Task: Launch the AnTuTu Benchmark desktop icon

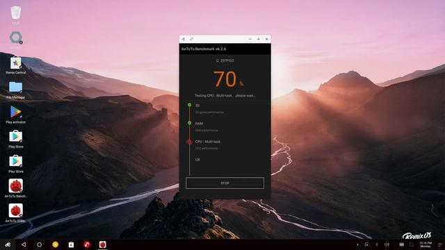Action: pos(15,186)
